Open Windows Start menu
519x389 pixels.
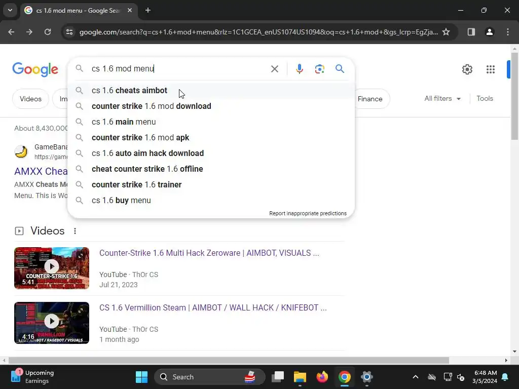[x=142, y=377]
